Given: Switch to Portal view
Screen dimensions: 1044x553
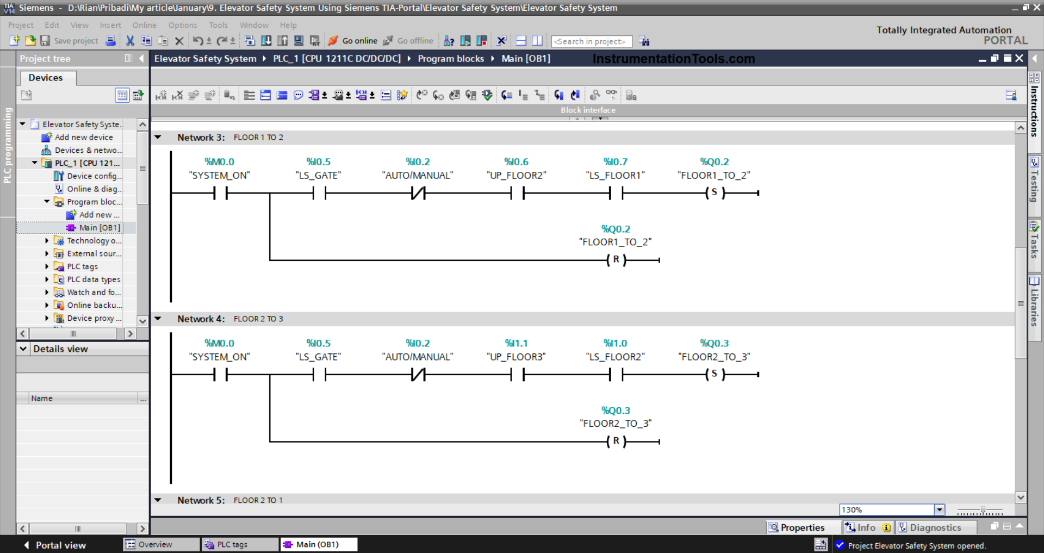Looking at the screenshot, I should coord(54,545).
